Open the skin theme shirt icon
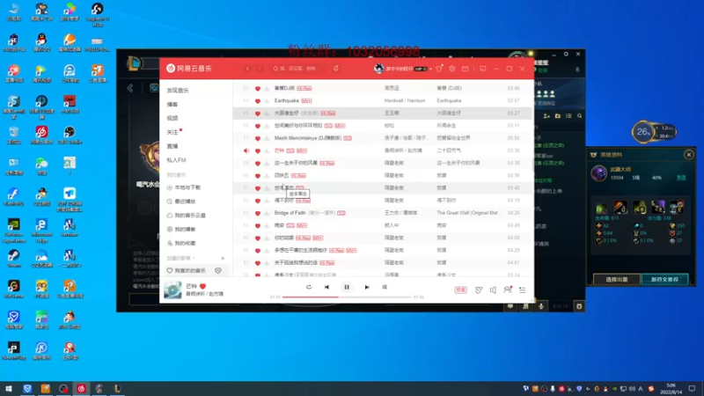Screen dimensions: 704x396 point(439,69)
